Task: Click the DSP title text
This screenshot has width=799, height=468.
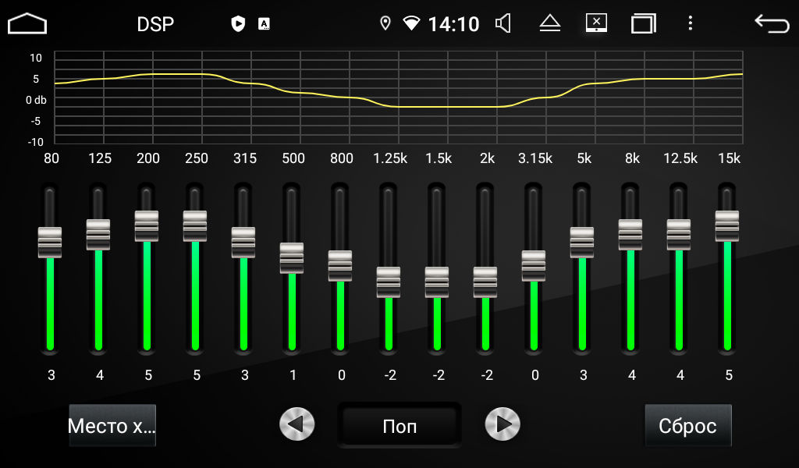Action: tap(155, 24)
